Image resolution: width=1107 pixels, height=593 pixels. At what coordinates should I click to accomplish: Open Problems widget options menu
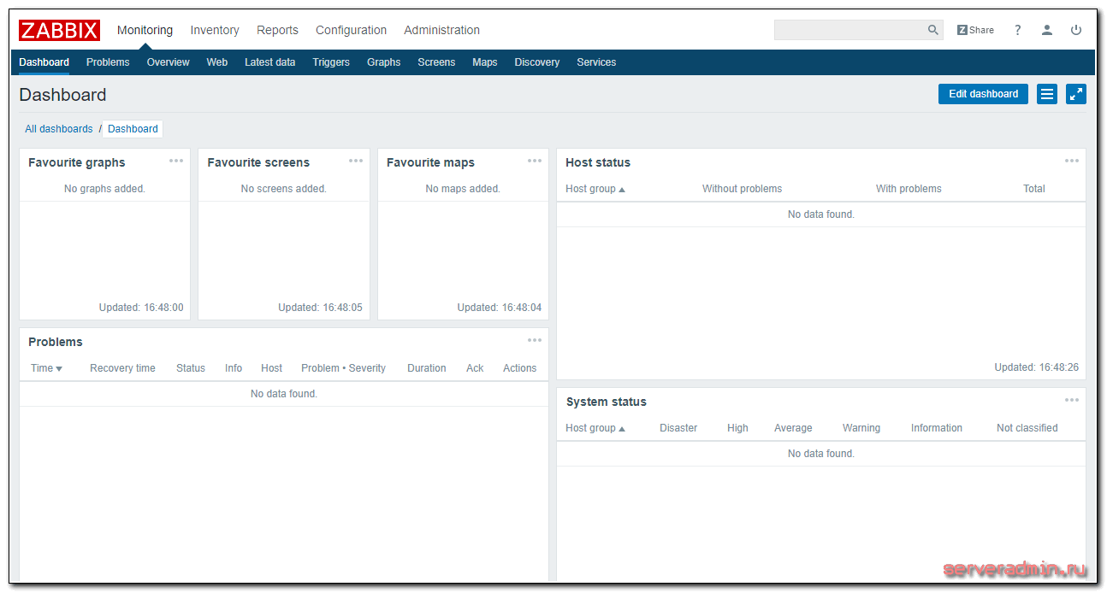click(x=534, y=340)
